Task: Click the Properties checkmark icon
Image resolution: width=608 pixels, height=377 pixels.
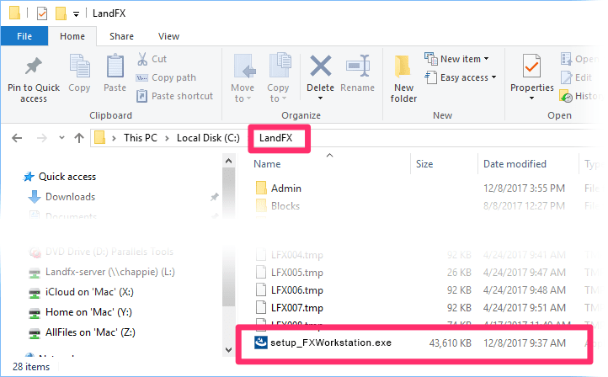Action: (531, 66)
